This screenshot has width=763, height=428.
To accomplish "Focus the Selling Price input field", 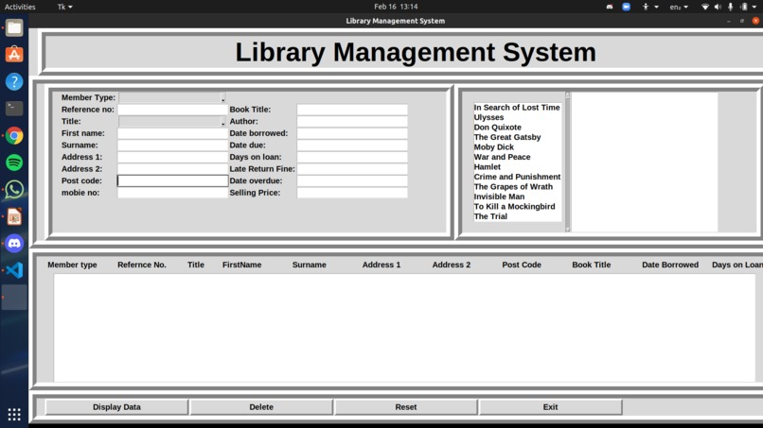I will click(352, 193).
